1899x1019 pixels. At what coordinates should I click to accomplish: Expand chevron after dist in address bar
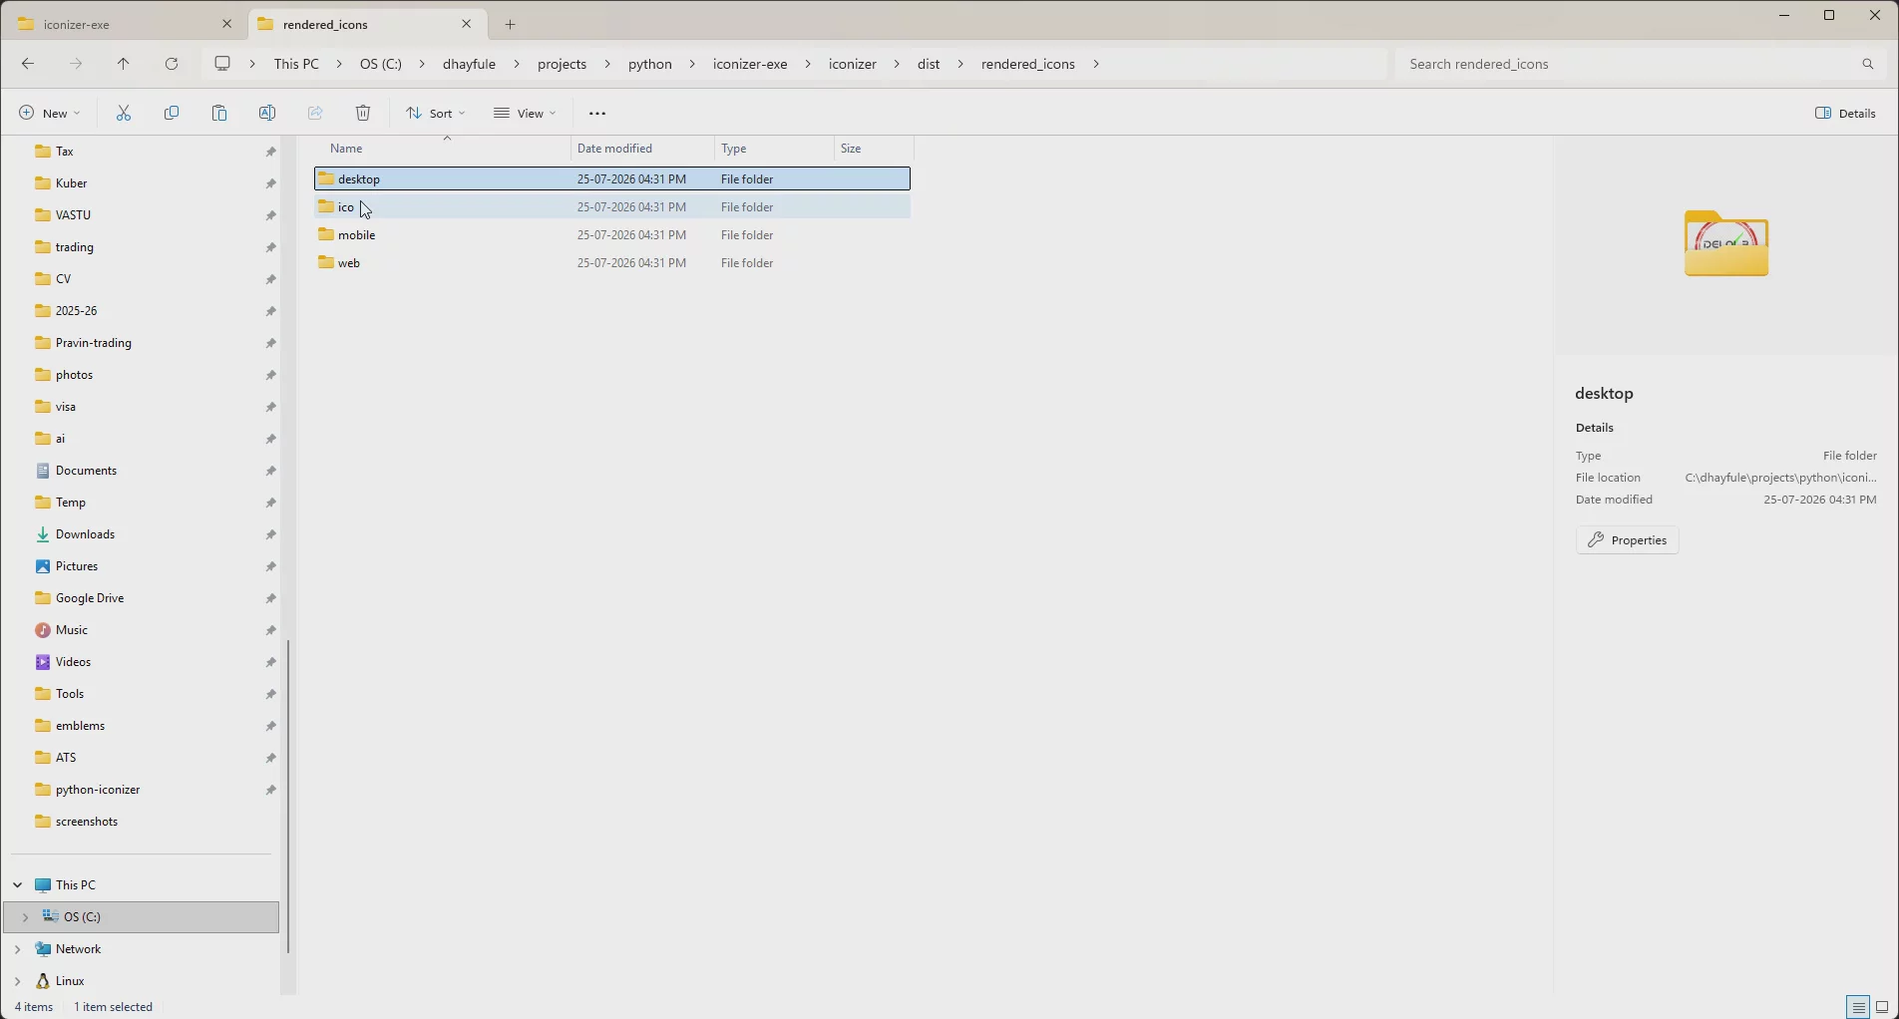(x=960, y=64)
